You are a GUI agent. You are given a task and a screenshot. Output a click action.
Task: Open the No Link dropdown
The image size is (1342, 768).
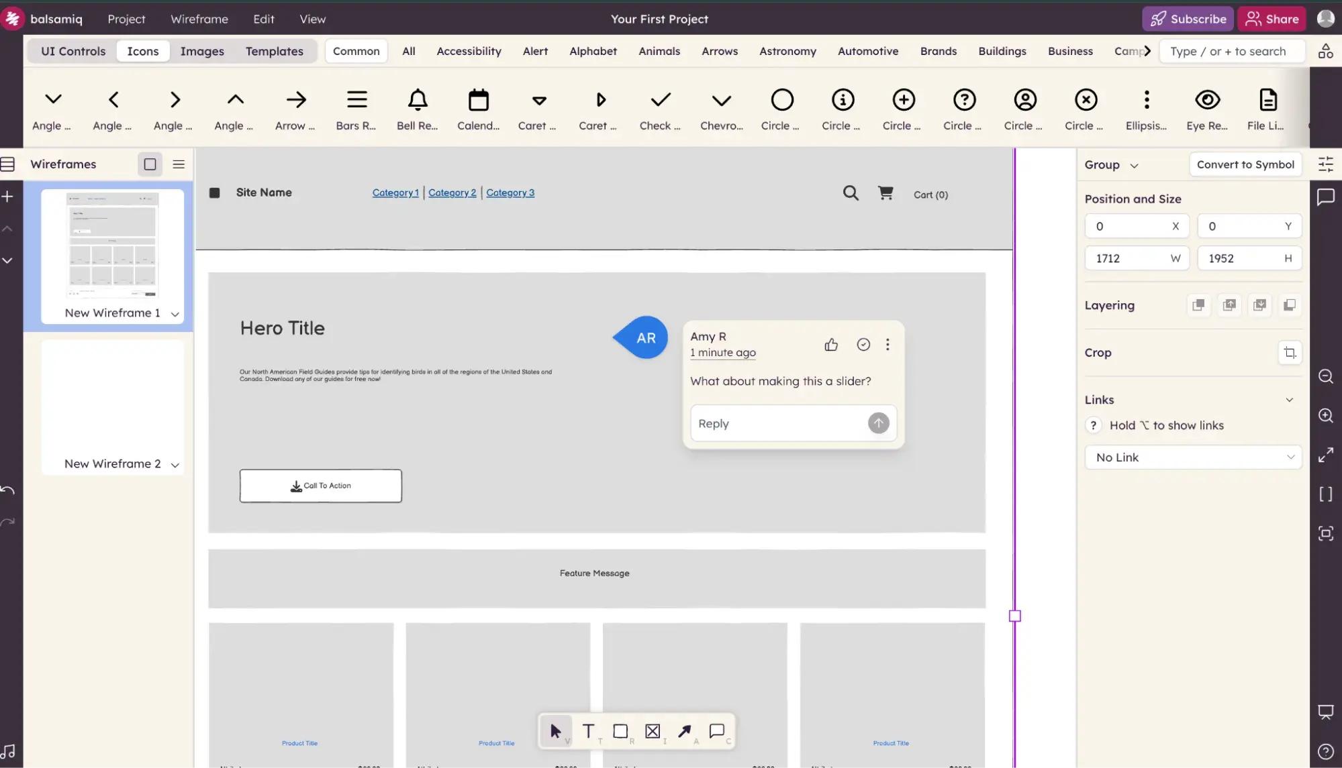click(1193, 457)
